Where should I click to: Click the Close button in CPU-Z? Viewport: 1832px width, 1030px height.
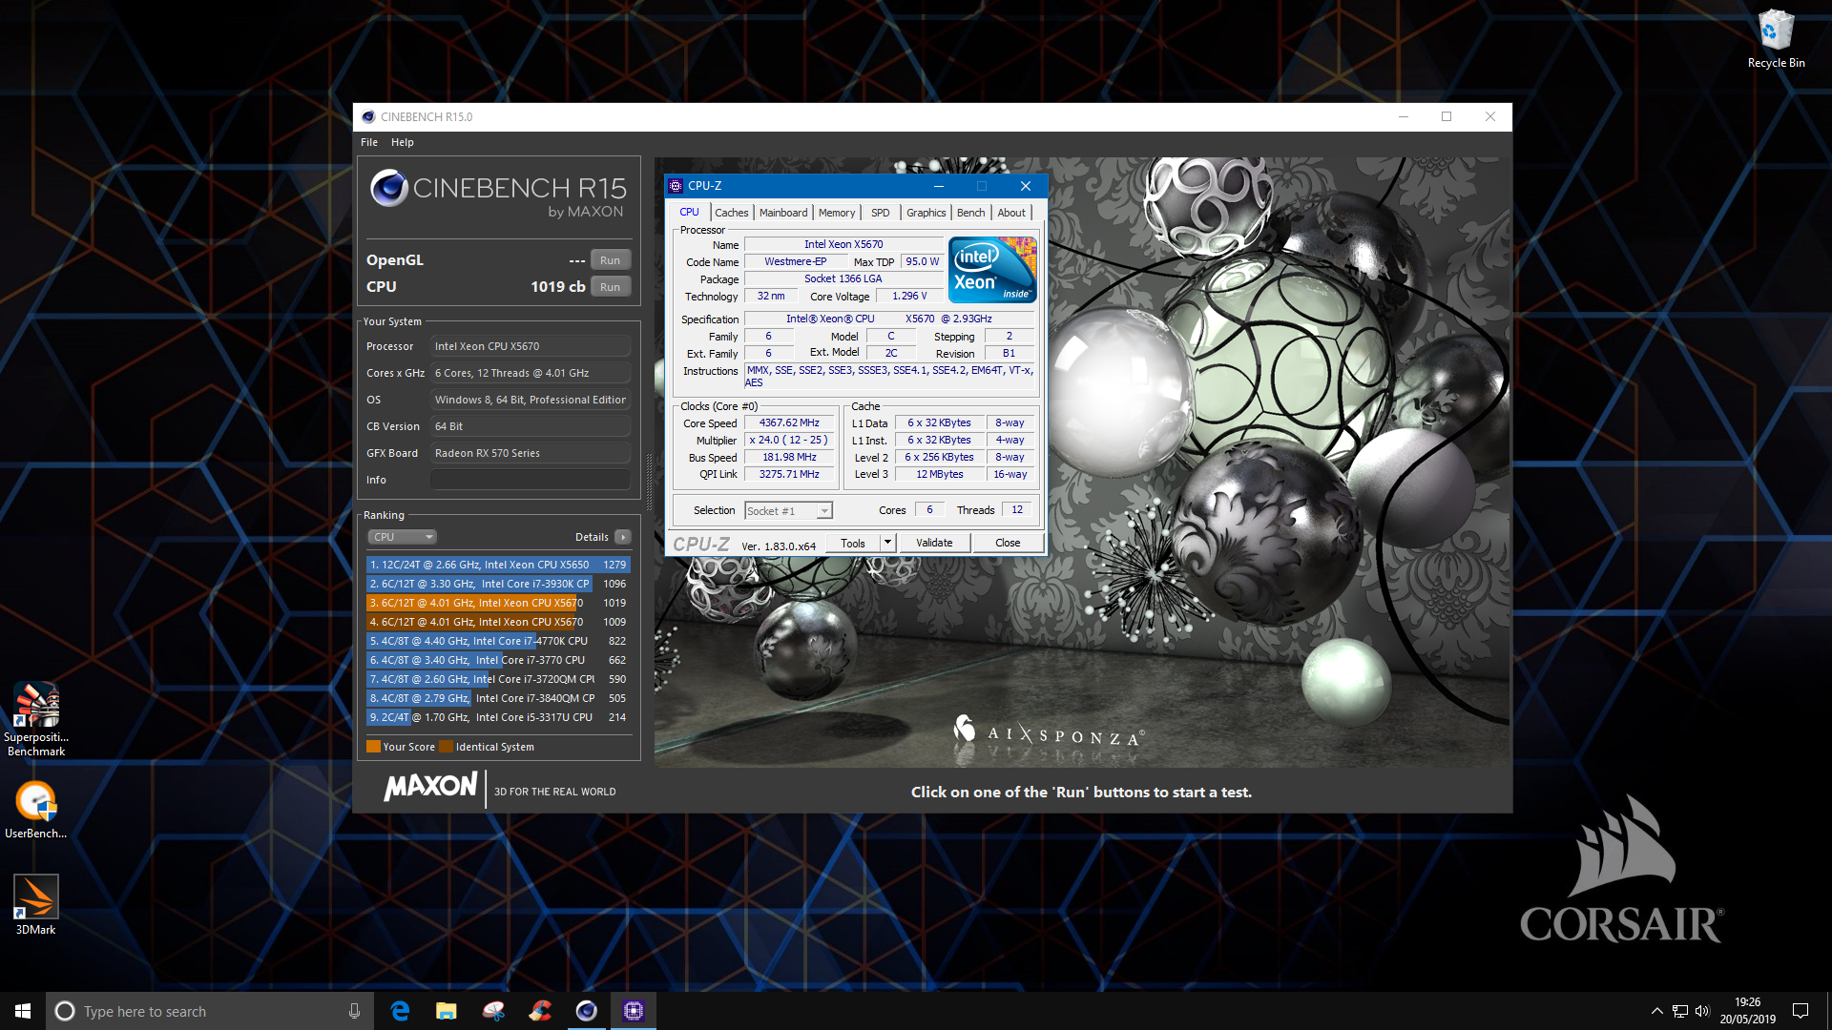pyautogui.click(x=1008, y=543)
